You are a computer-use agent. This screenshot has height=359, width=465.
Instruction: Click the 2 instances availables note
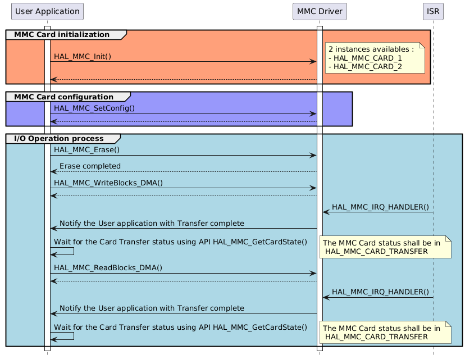coord(375,58)
